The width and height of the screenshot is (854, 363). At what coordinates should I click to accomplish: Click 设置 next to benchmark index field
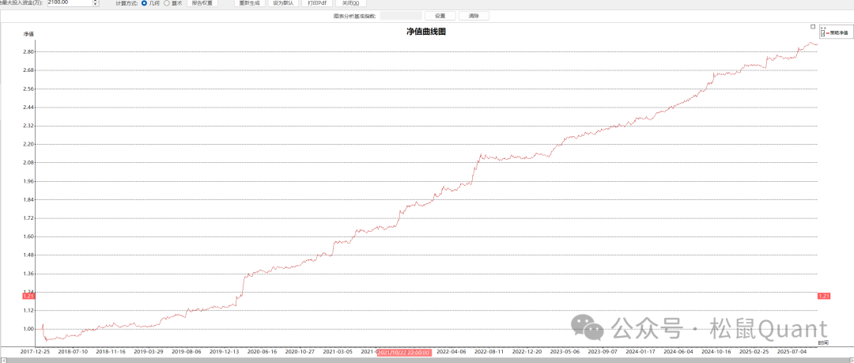pos(440,16)
